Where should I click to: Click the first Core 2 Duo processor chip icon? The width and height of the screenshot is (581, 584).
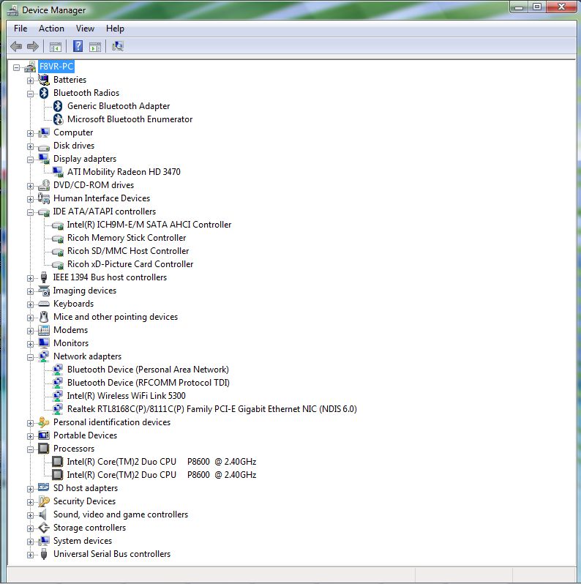[x=59, y=462]
